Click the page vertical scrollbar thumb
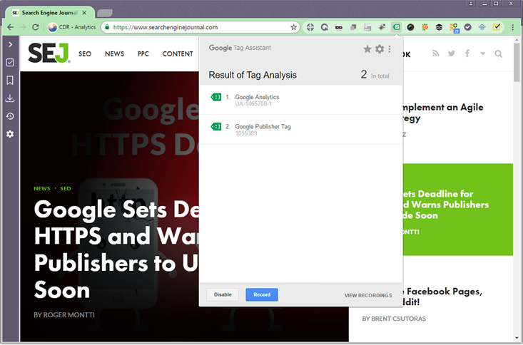This screenshot has height=345, width=523. (517, 62)
